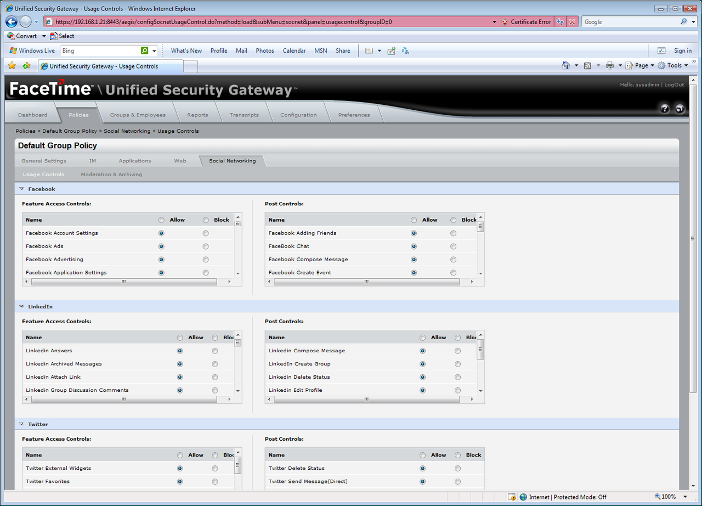The height and width of the screenshot is (506, 702).
Task: Click the green Bing search button
Action: tap(144, 50)
